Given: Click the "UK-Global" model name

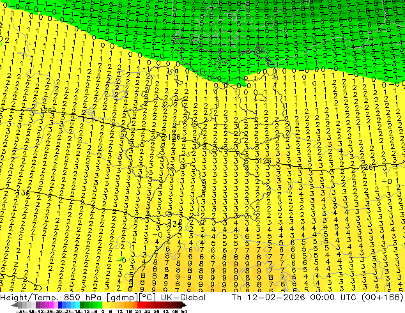Looking at the screenshot, I should point(183,297).
